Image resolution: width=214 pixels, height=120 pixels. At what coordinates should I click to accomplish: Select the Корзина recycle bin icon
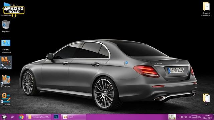click(6, 26)
